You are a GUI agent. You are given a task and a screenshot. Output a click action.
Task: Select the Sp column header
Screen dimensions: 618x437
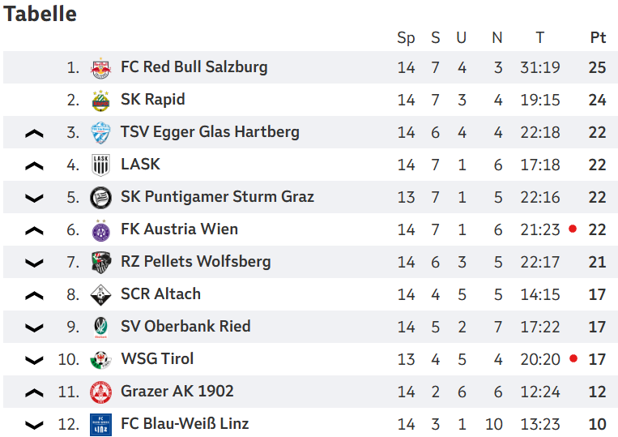click(406, 38)
